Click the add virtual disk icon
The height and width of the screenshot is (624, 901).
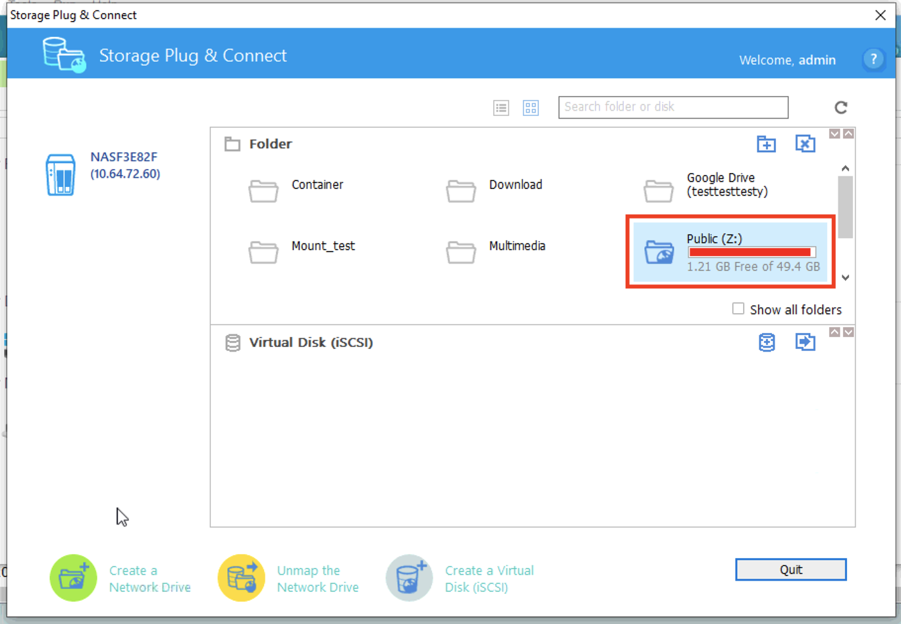pos(767,342)
